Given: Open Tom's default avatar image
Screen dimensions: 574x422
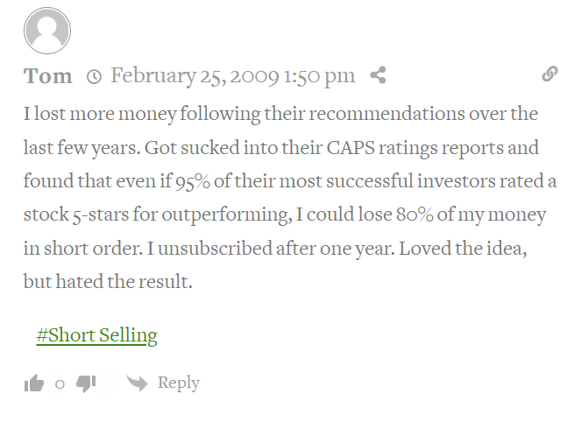Looking at the screenshot, I should pyautogui.click(x=47, y=31).
